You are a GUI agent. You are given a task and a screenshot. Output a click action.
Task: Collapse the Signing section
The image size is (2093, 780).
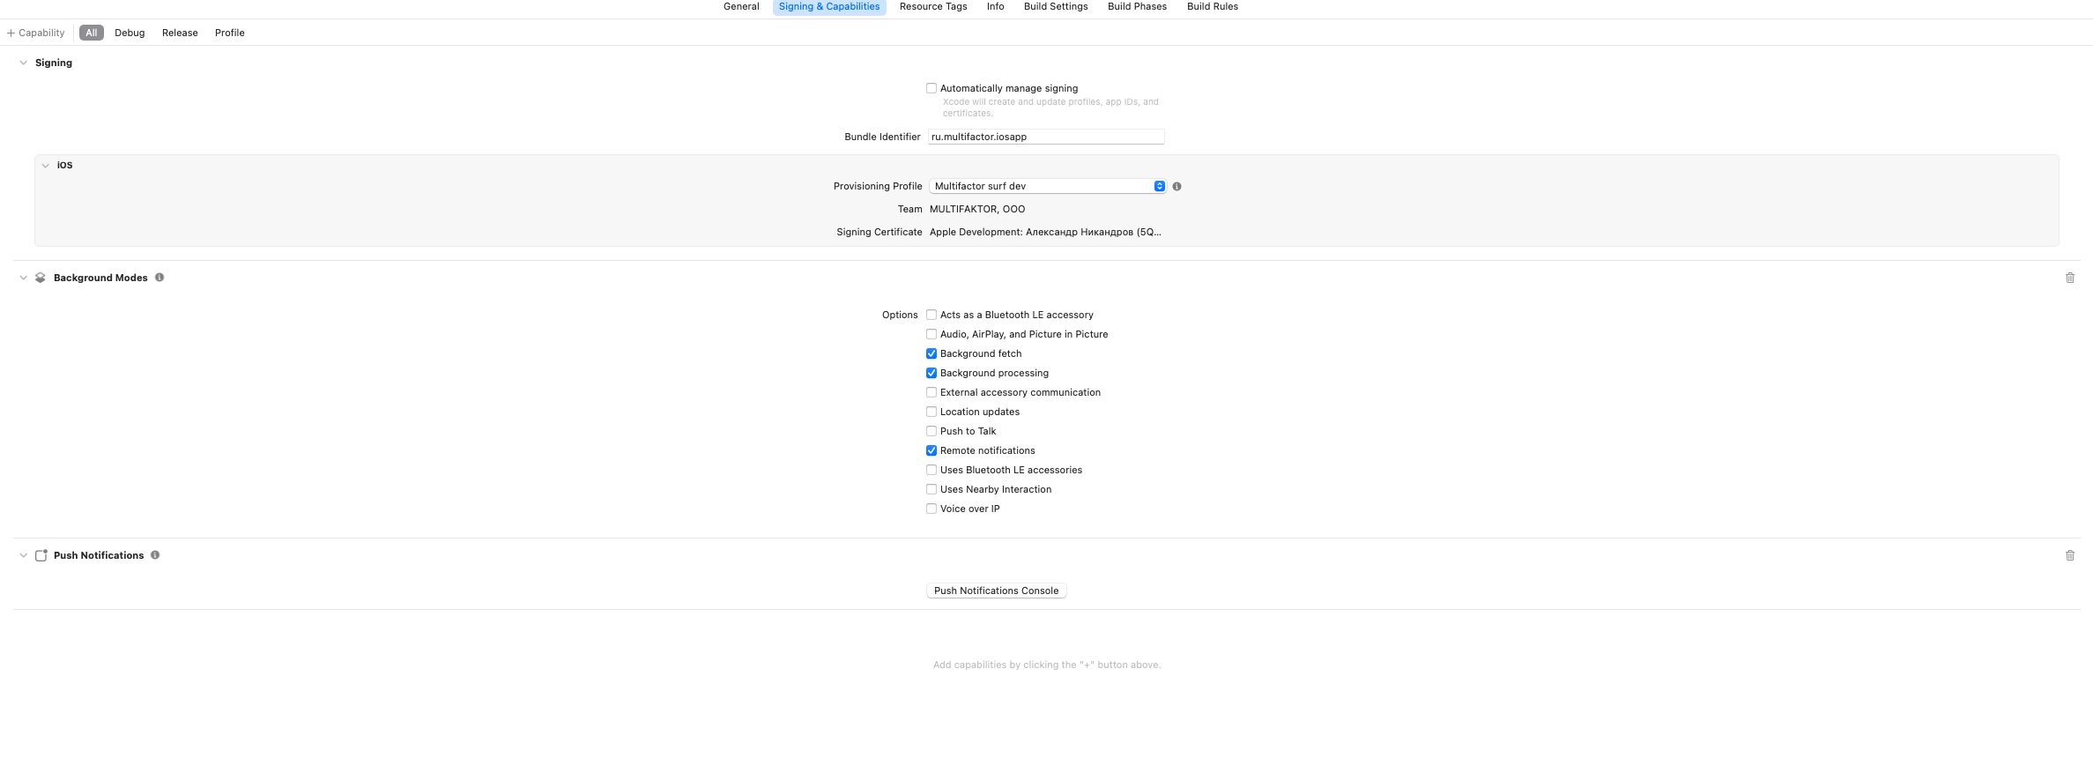tap(24, 63)
